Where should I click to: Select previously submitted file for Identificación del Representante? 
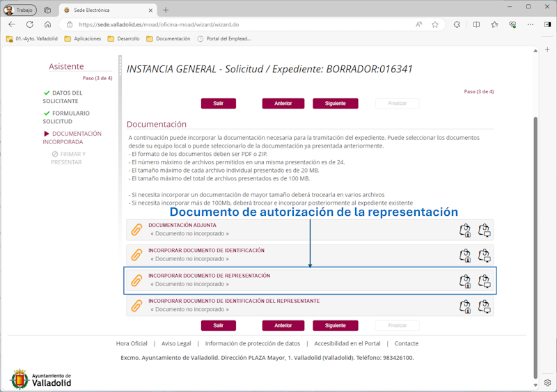click(465, 306)
